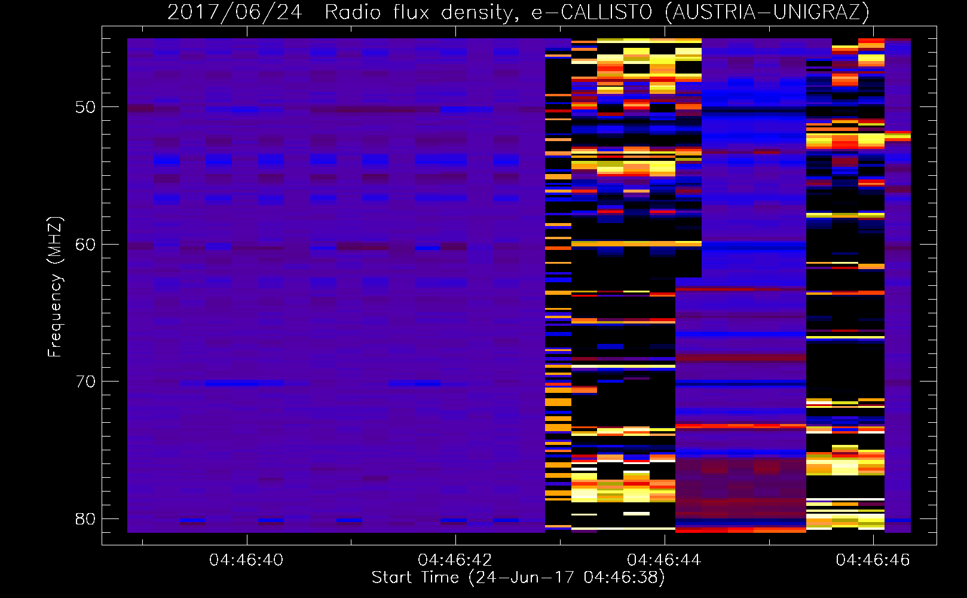Click the 04:46:46 time axis label

tap(873, 560)
